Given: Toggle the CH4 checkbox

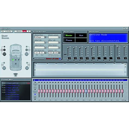Looking at the screenshot, I should 86,60.
